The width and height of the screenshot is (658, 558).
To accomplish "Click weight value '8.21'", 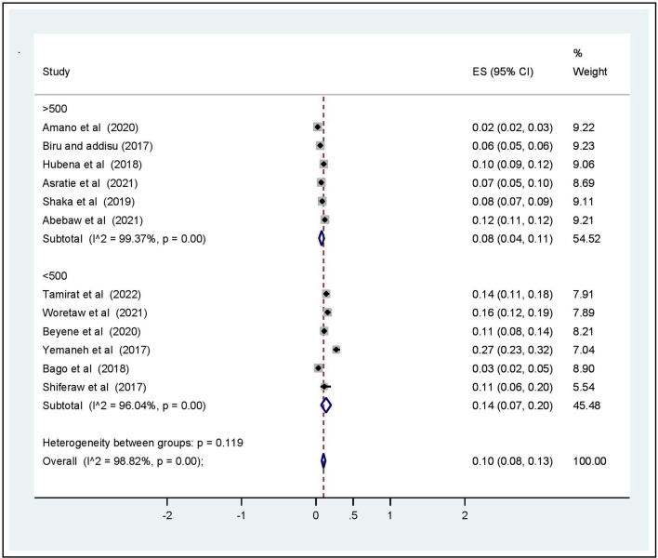I will [584, 332].
